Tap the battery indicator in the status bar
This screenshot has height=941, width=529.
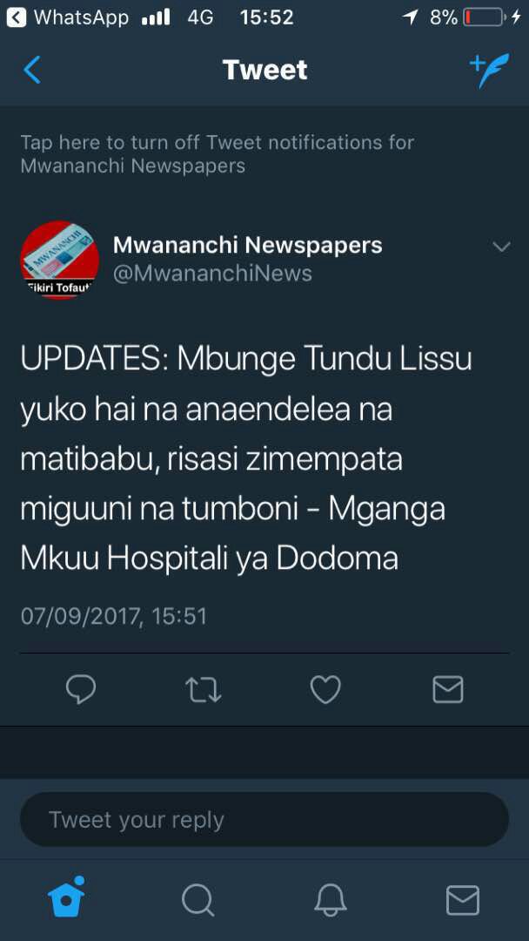(x=484, y=18)
